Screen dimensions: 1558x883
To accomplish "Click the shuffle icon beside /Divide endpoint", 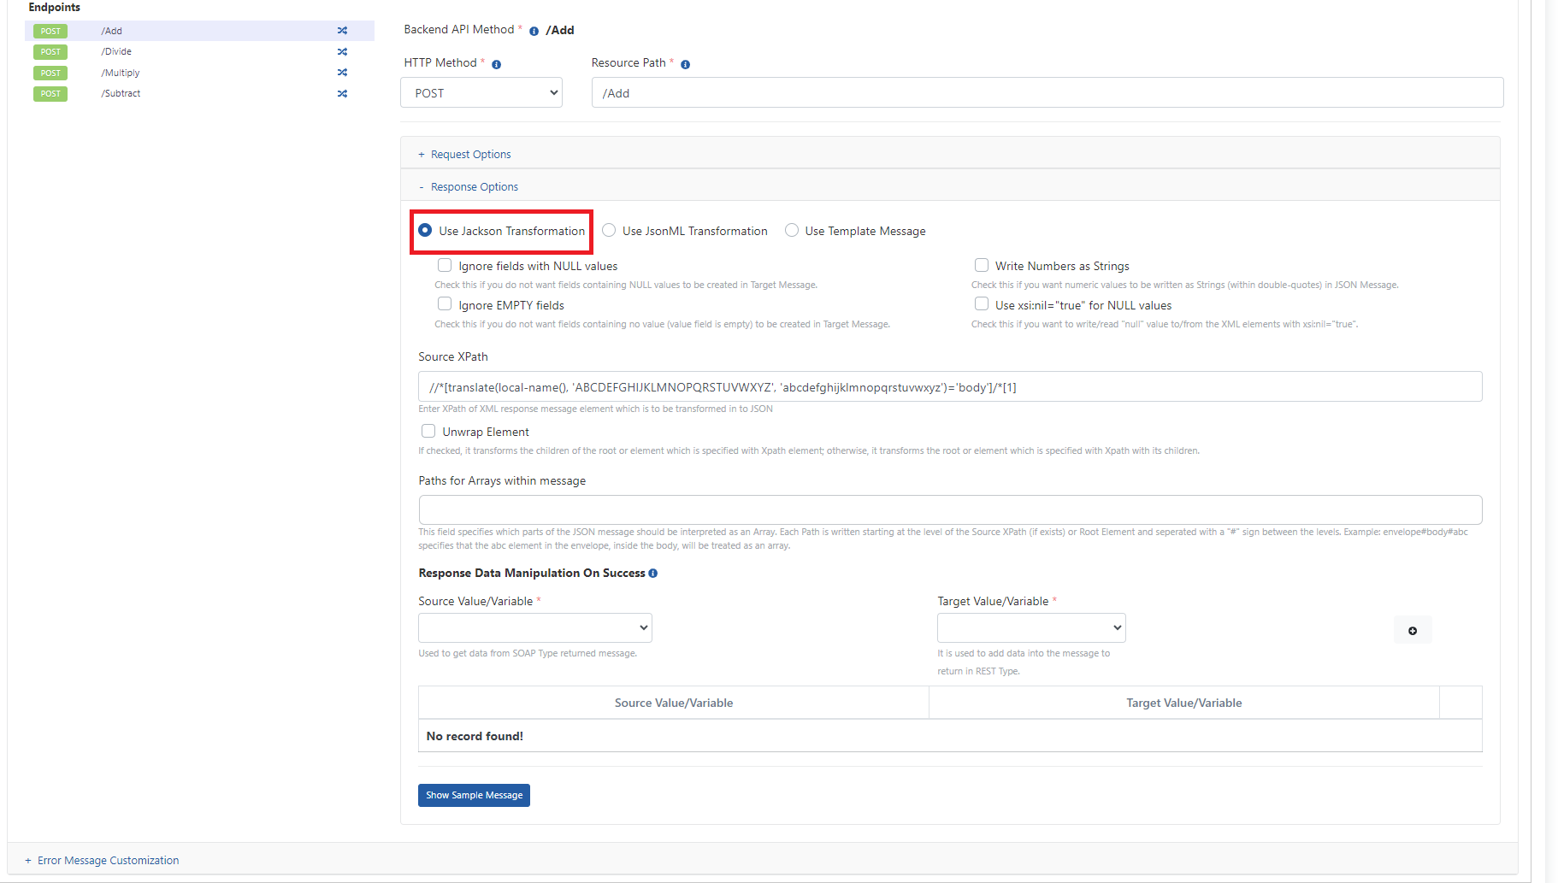I will pos(342,52).
